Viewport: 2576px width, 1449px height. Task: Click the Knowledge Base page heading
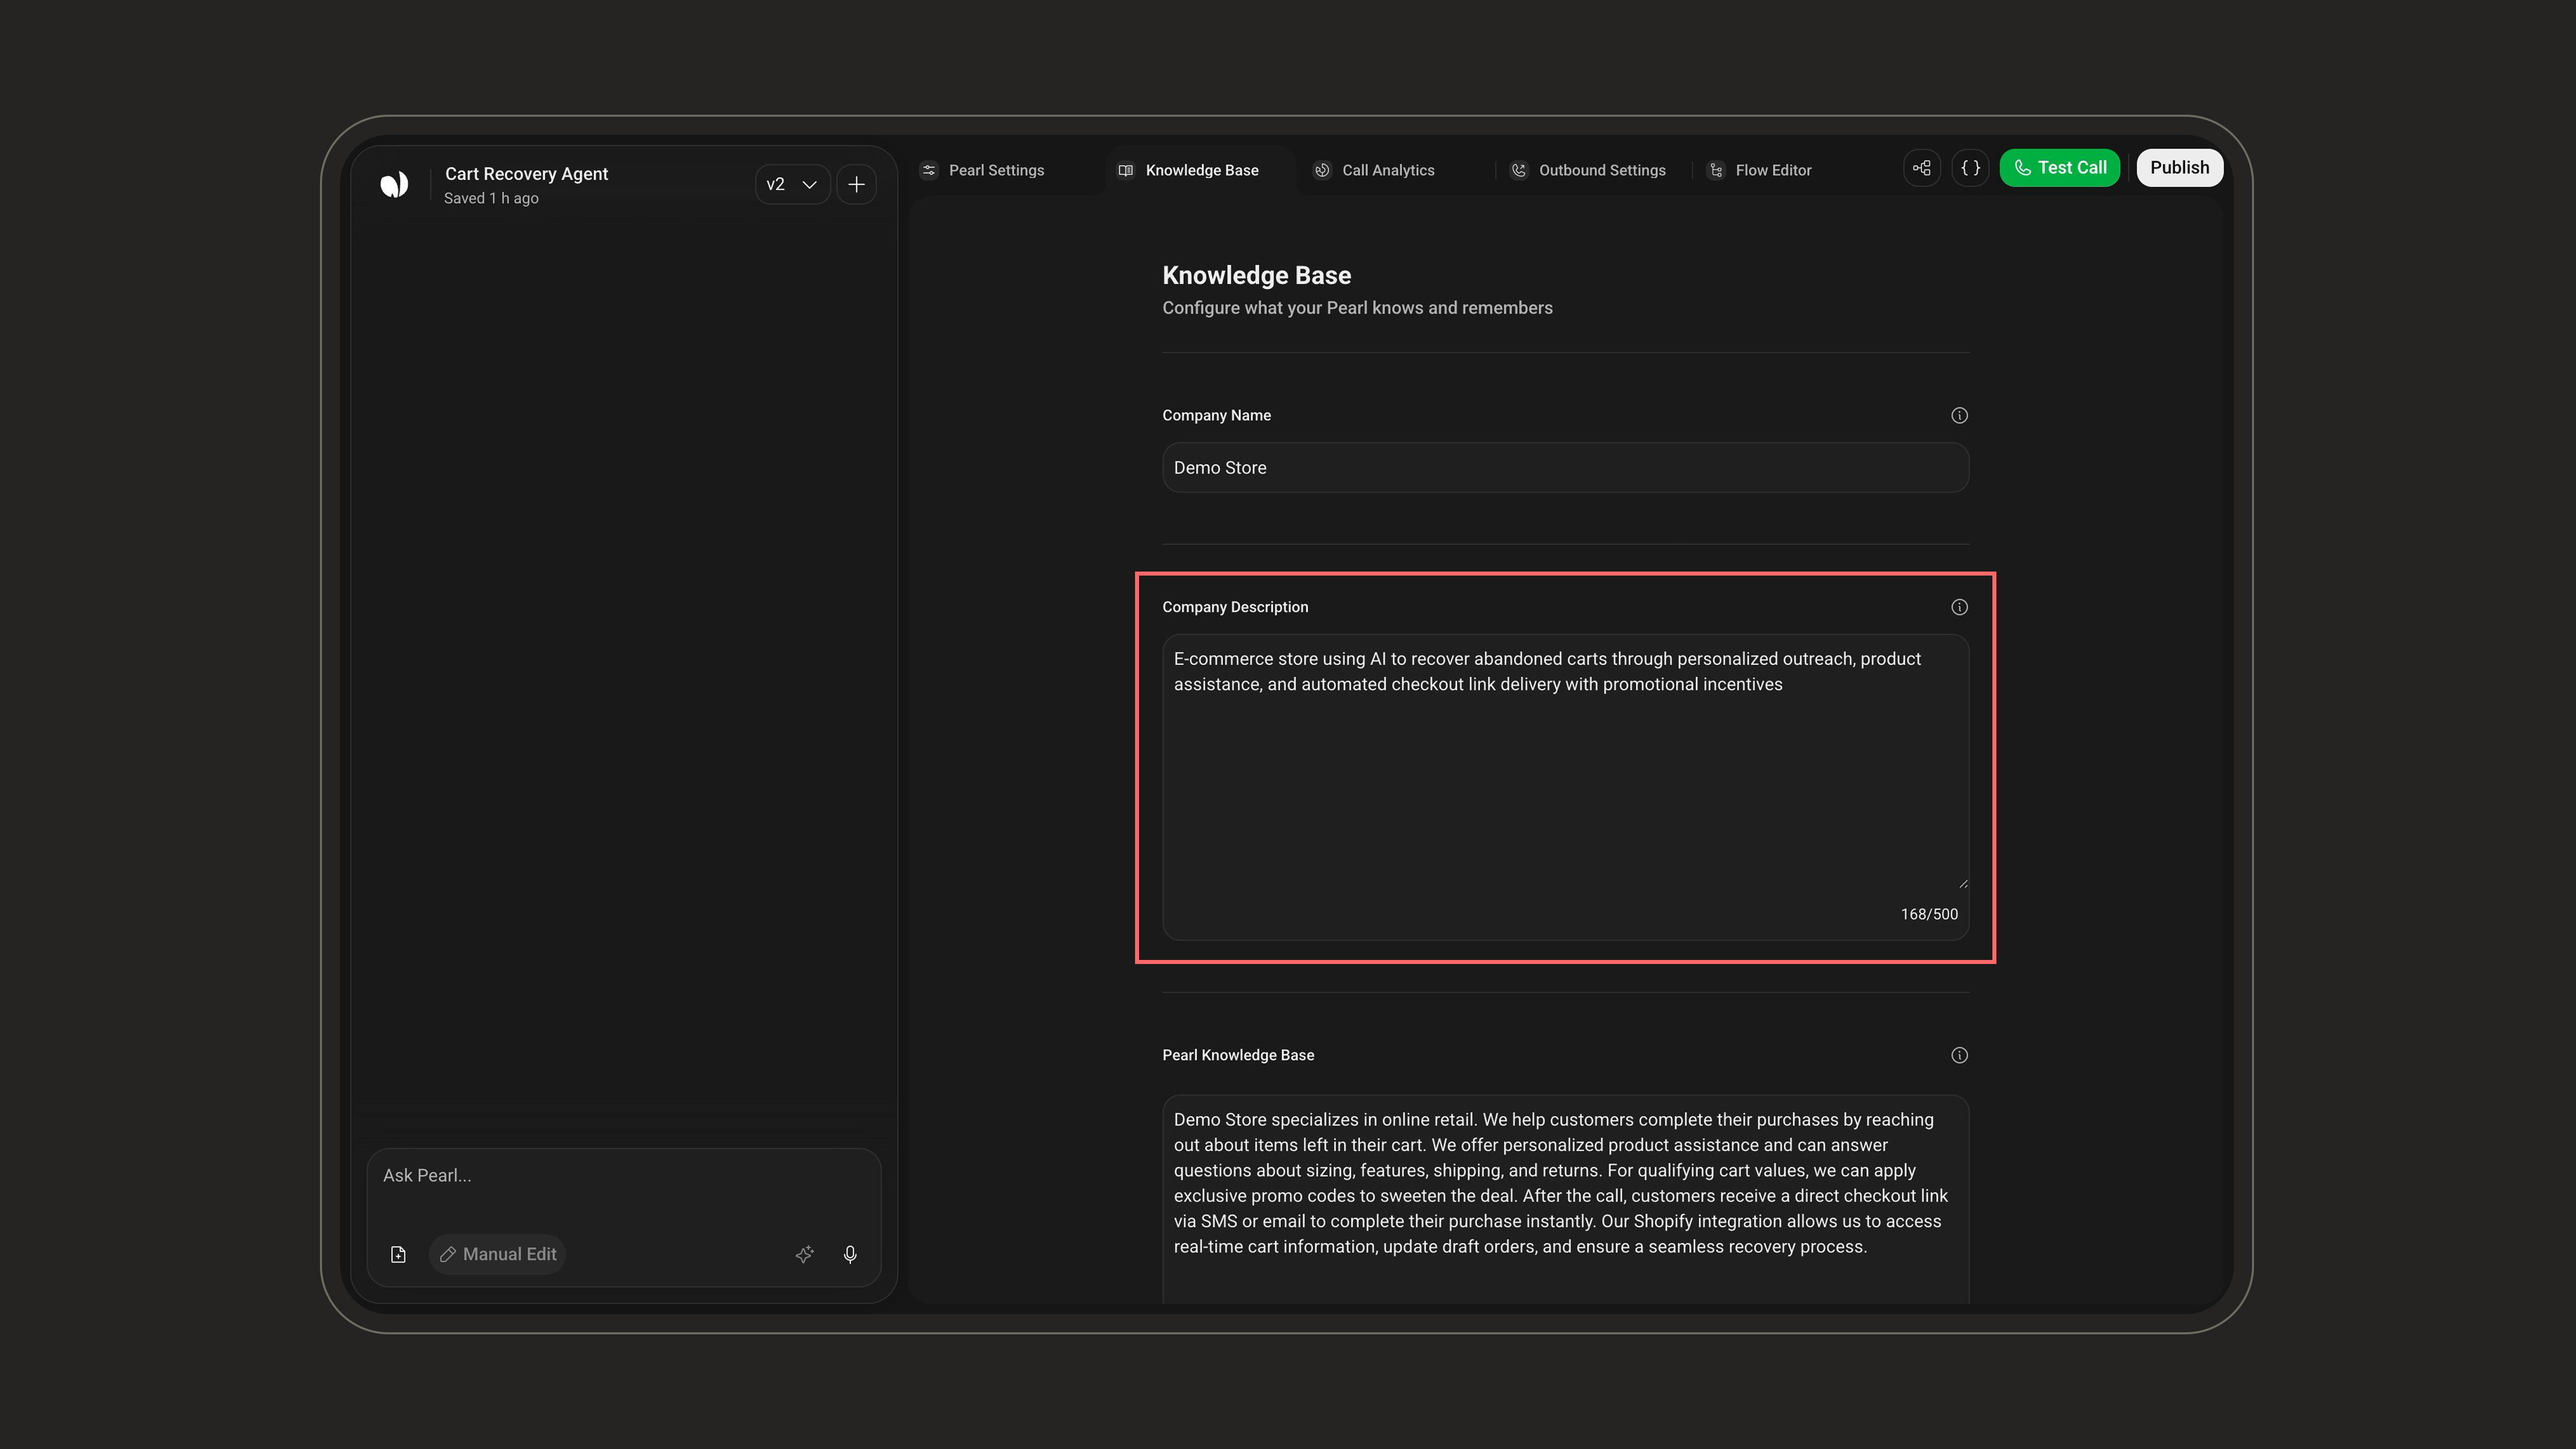click(x=1256, y=275)
